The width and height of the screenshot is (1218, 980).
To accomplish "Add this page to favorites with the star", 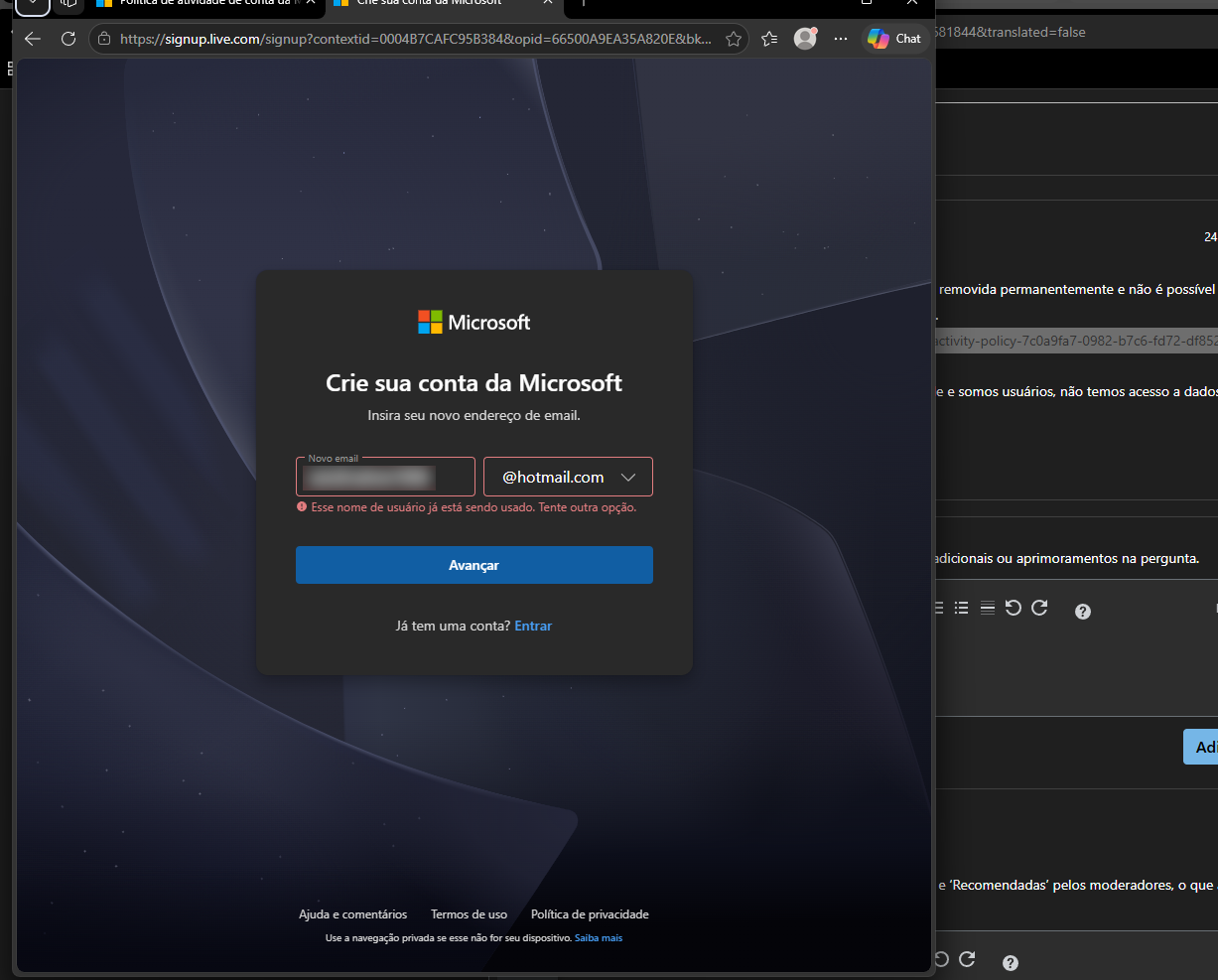I will (x=734, y=40).
